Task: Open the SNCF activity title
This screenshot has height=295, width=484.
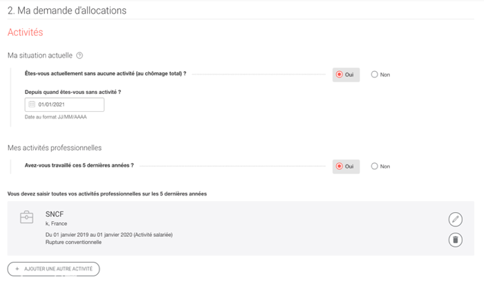Action: pos(55,214)
